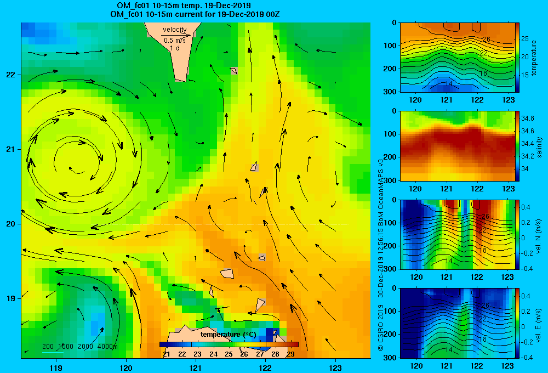Click the '1 d' text under velocity scale
The image size is (548, 373).
click(175, 48)
